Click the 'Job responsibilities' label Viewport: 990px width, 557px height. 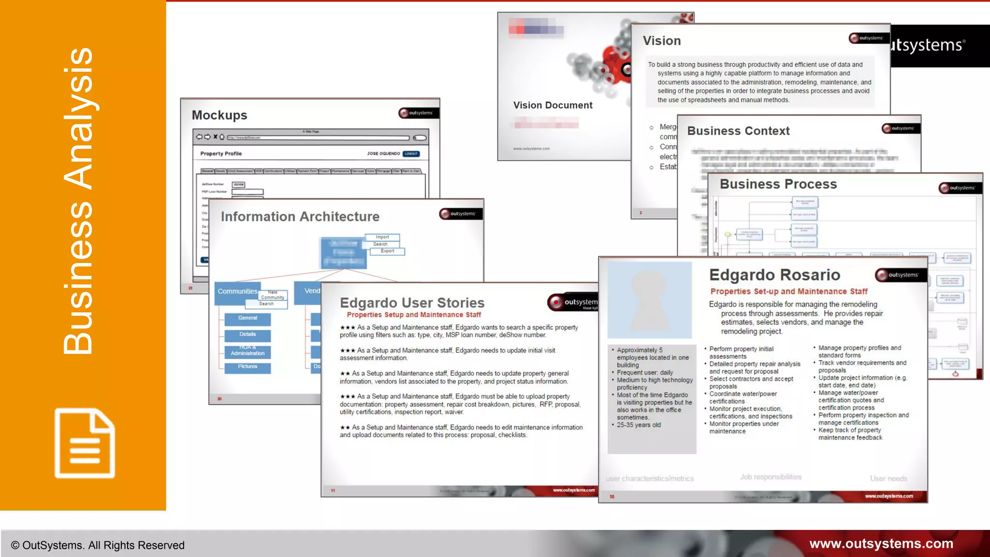(x=771, y=477)
